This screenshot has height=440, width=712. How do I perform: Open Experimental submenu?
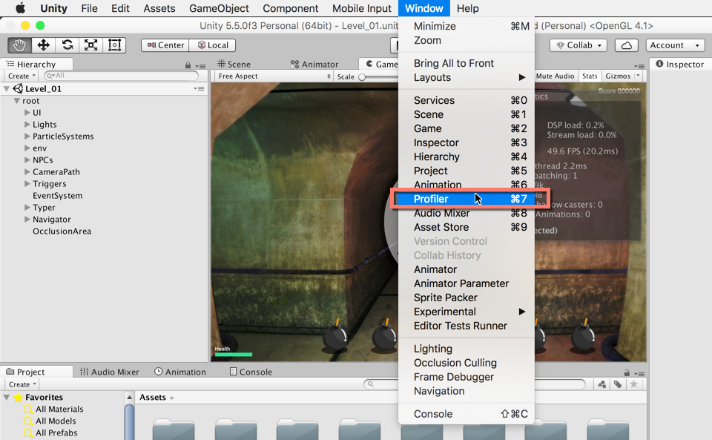(467, 312)
